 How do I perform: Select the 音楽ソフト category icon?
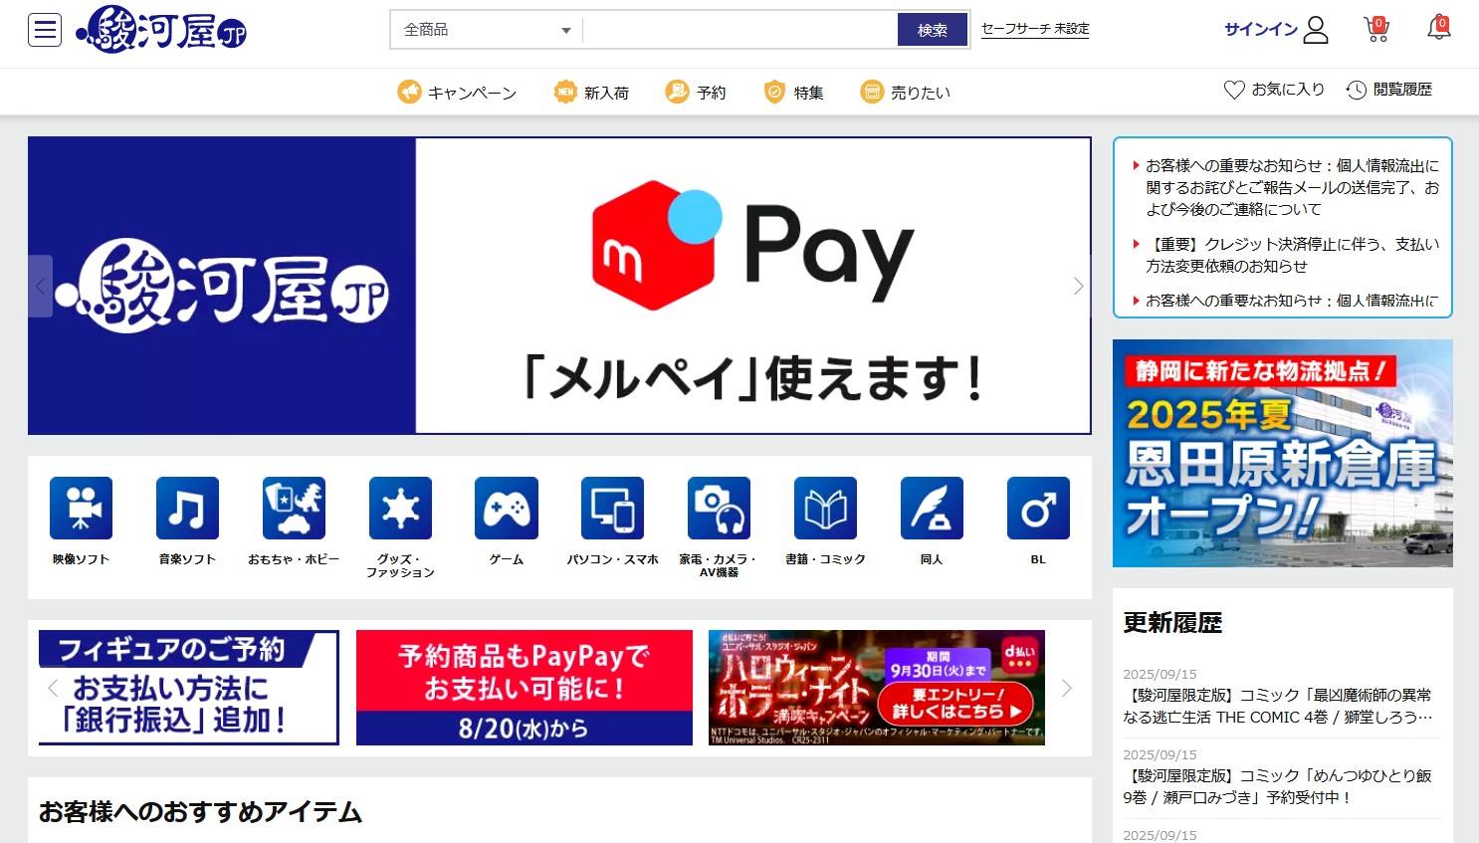(x=187, y=508)
